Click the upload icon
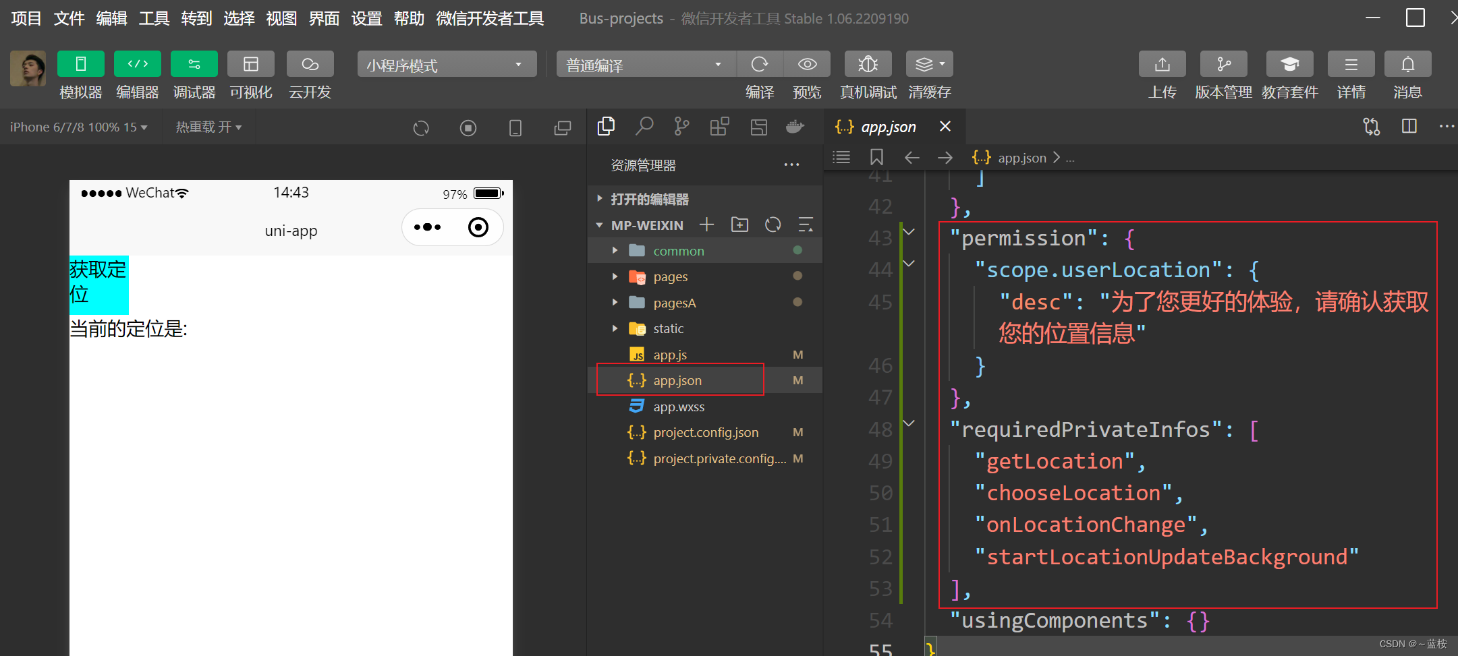The width and height of the screenshot is (1458, 656). click(1162, 64)
